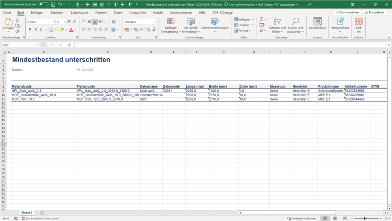Switch to the PDF-XChange tab

pyautogui.click(x=222, y=12)
